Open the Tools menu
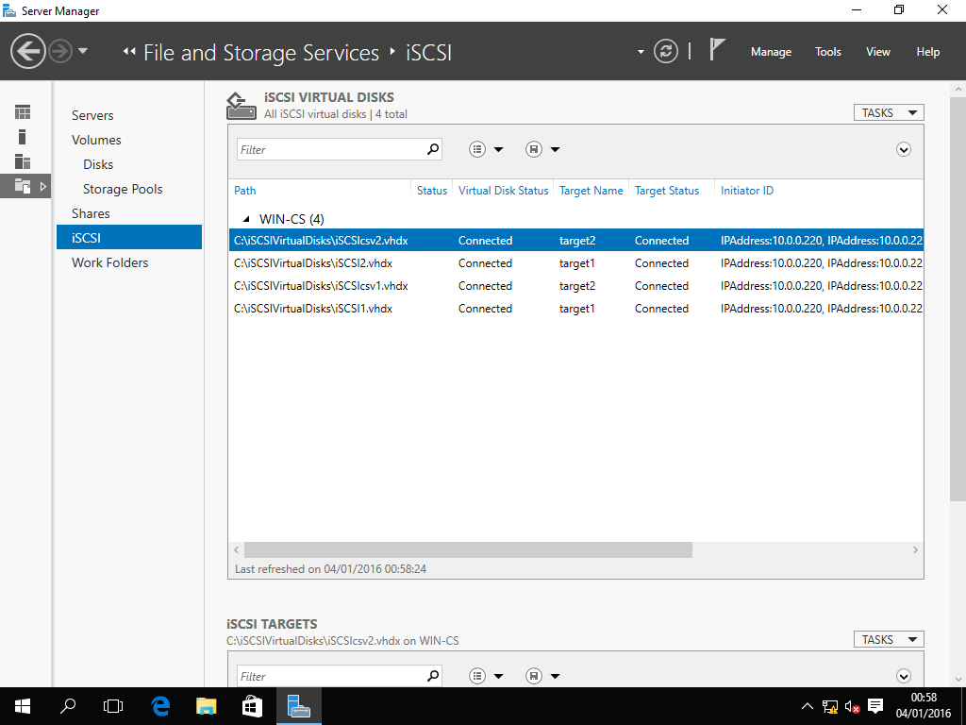Image resolution: width=966 pixels, height=725 pixels. pyautogui.click(x=827, y=52)
